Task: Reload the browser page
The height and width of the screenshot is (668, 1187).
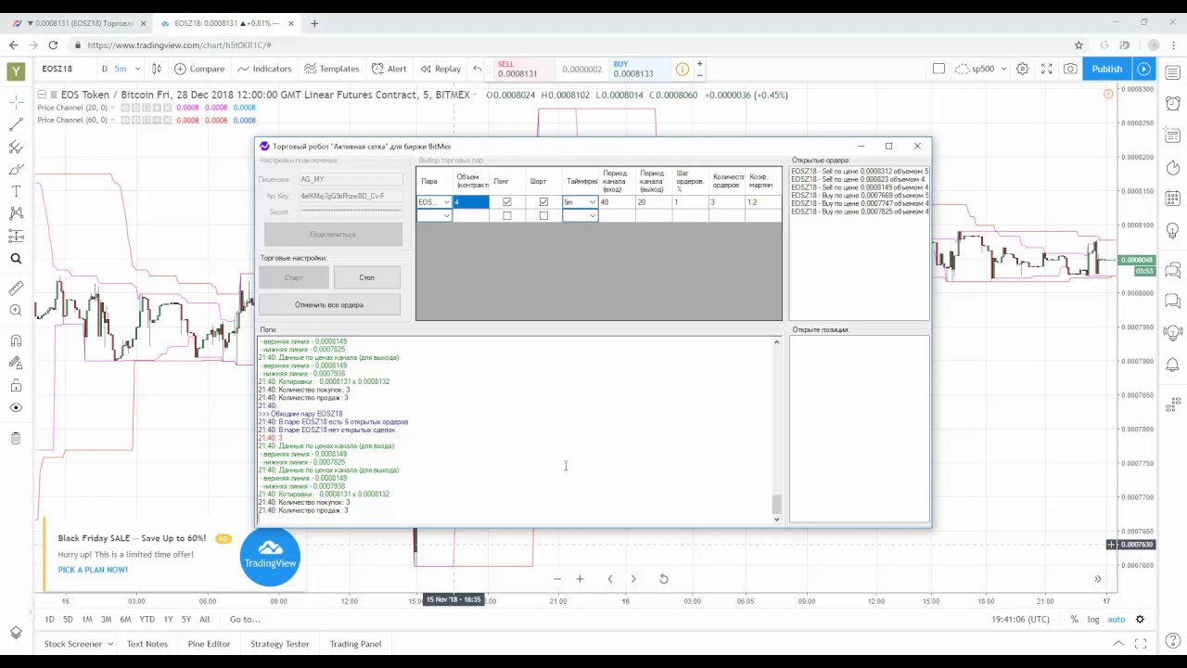Action: [53, 45]
